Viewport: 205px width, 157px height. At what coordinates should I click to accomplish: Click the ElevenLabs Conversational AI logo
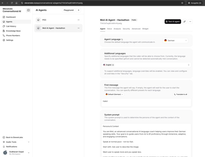[x=12, y=10]
